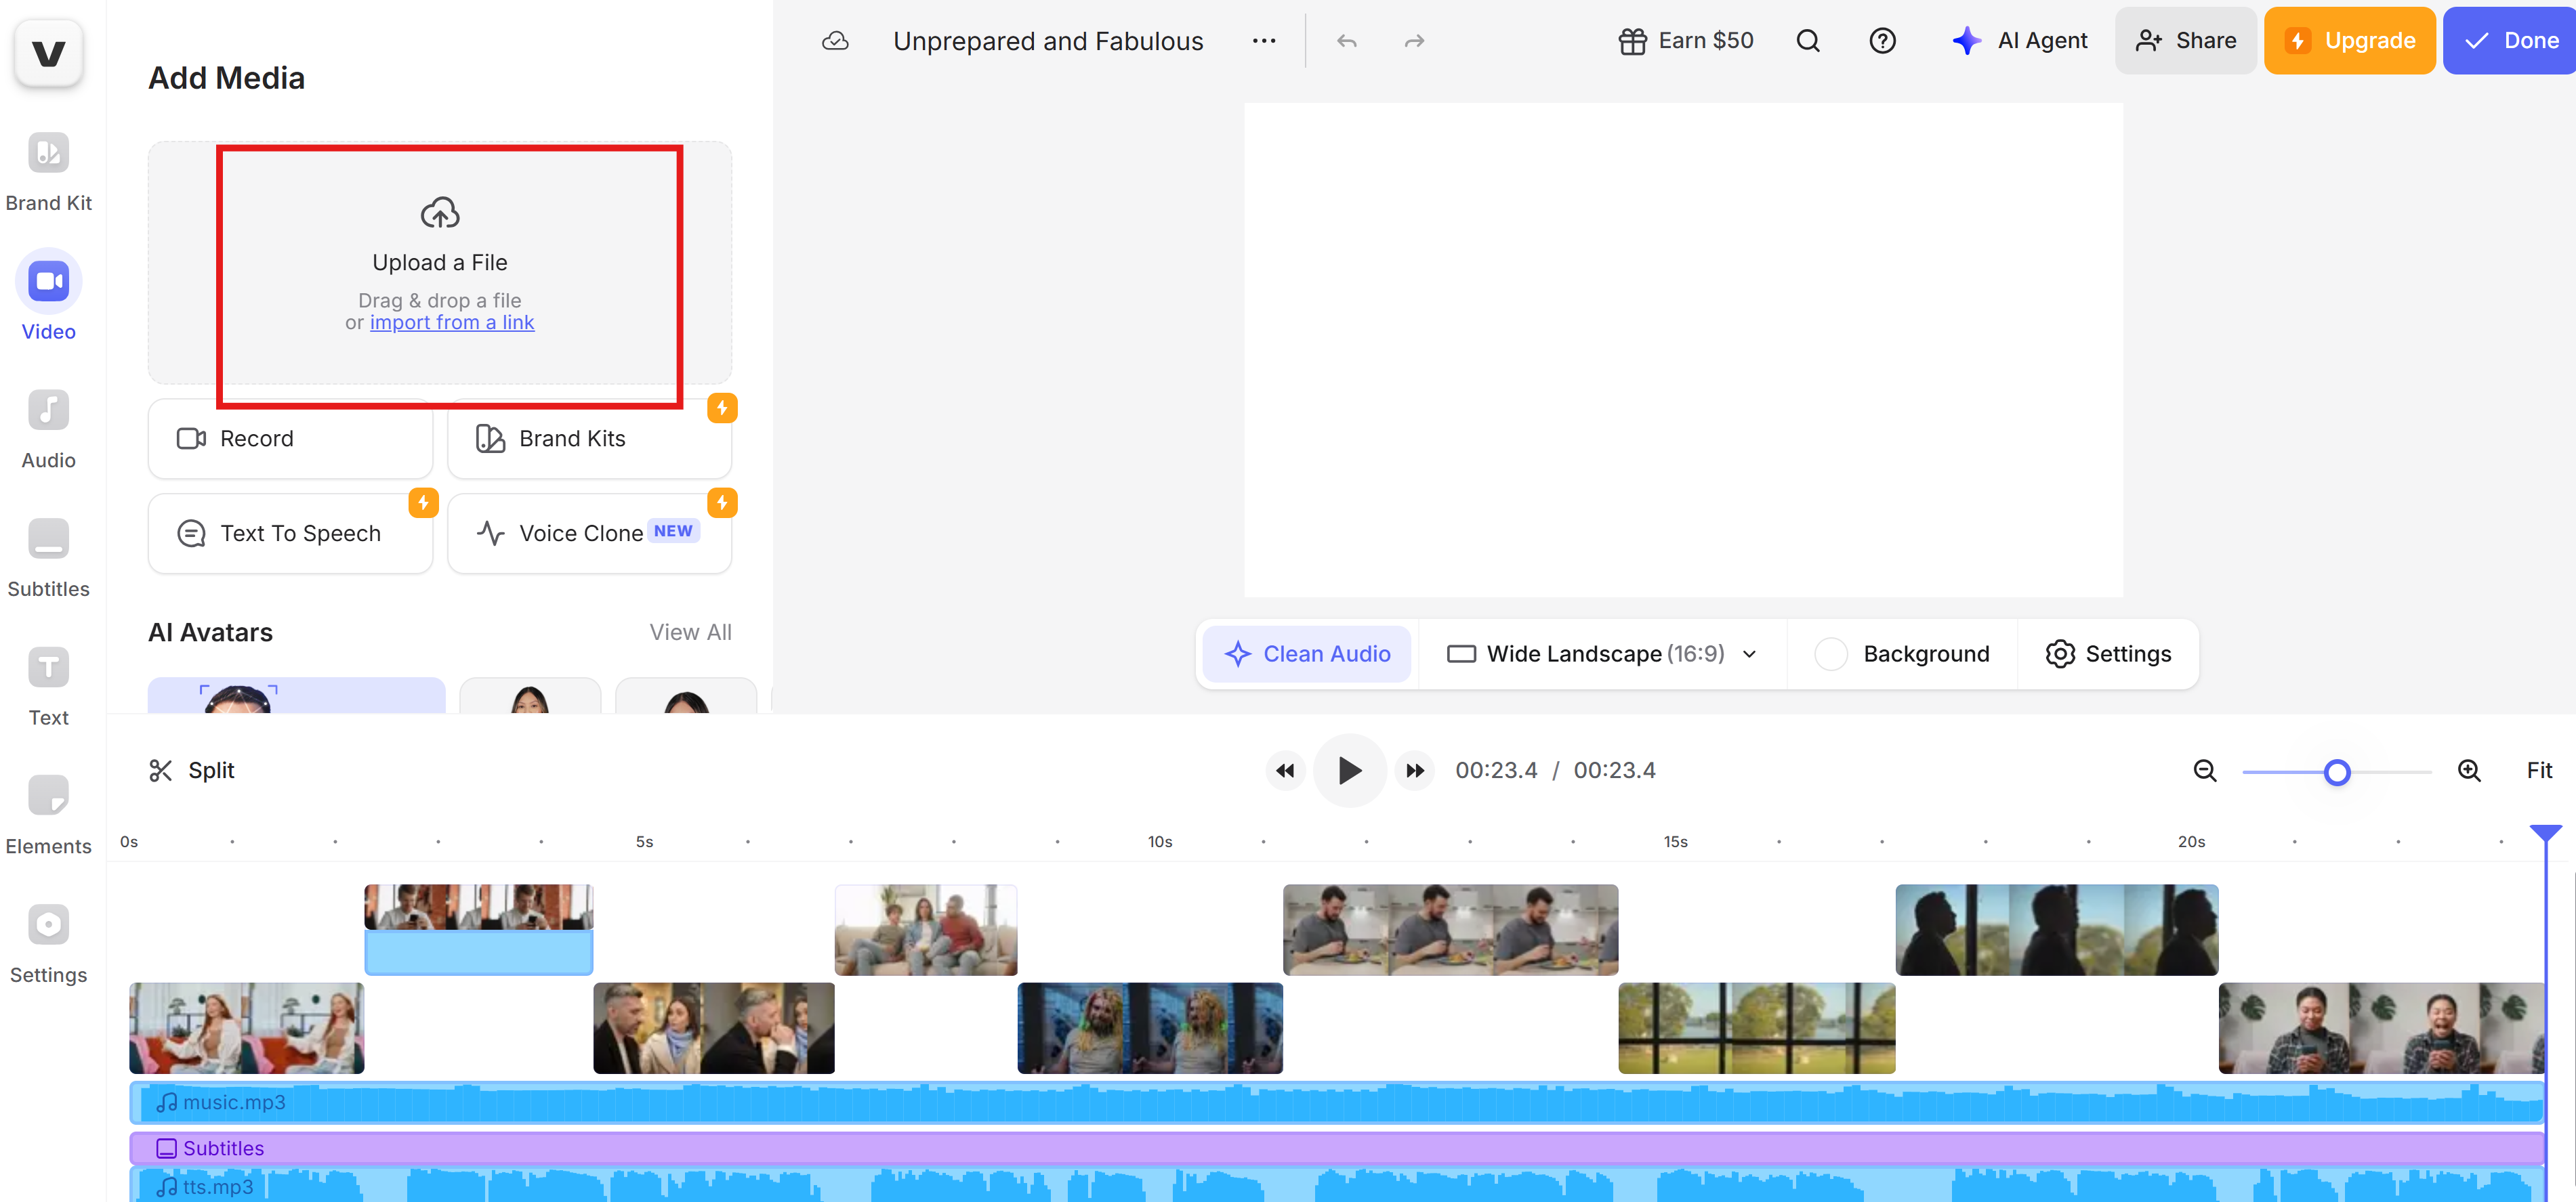2576x1202 pixels.
Task: Open help via the question mark icon
Action: pyautogui.click(x=1882, y=40)
